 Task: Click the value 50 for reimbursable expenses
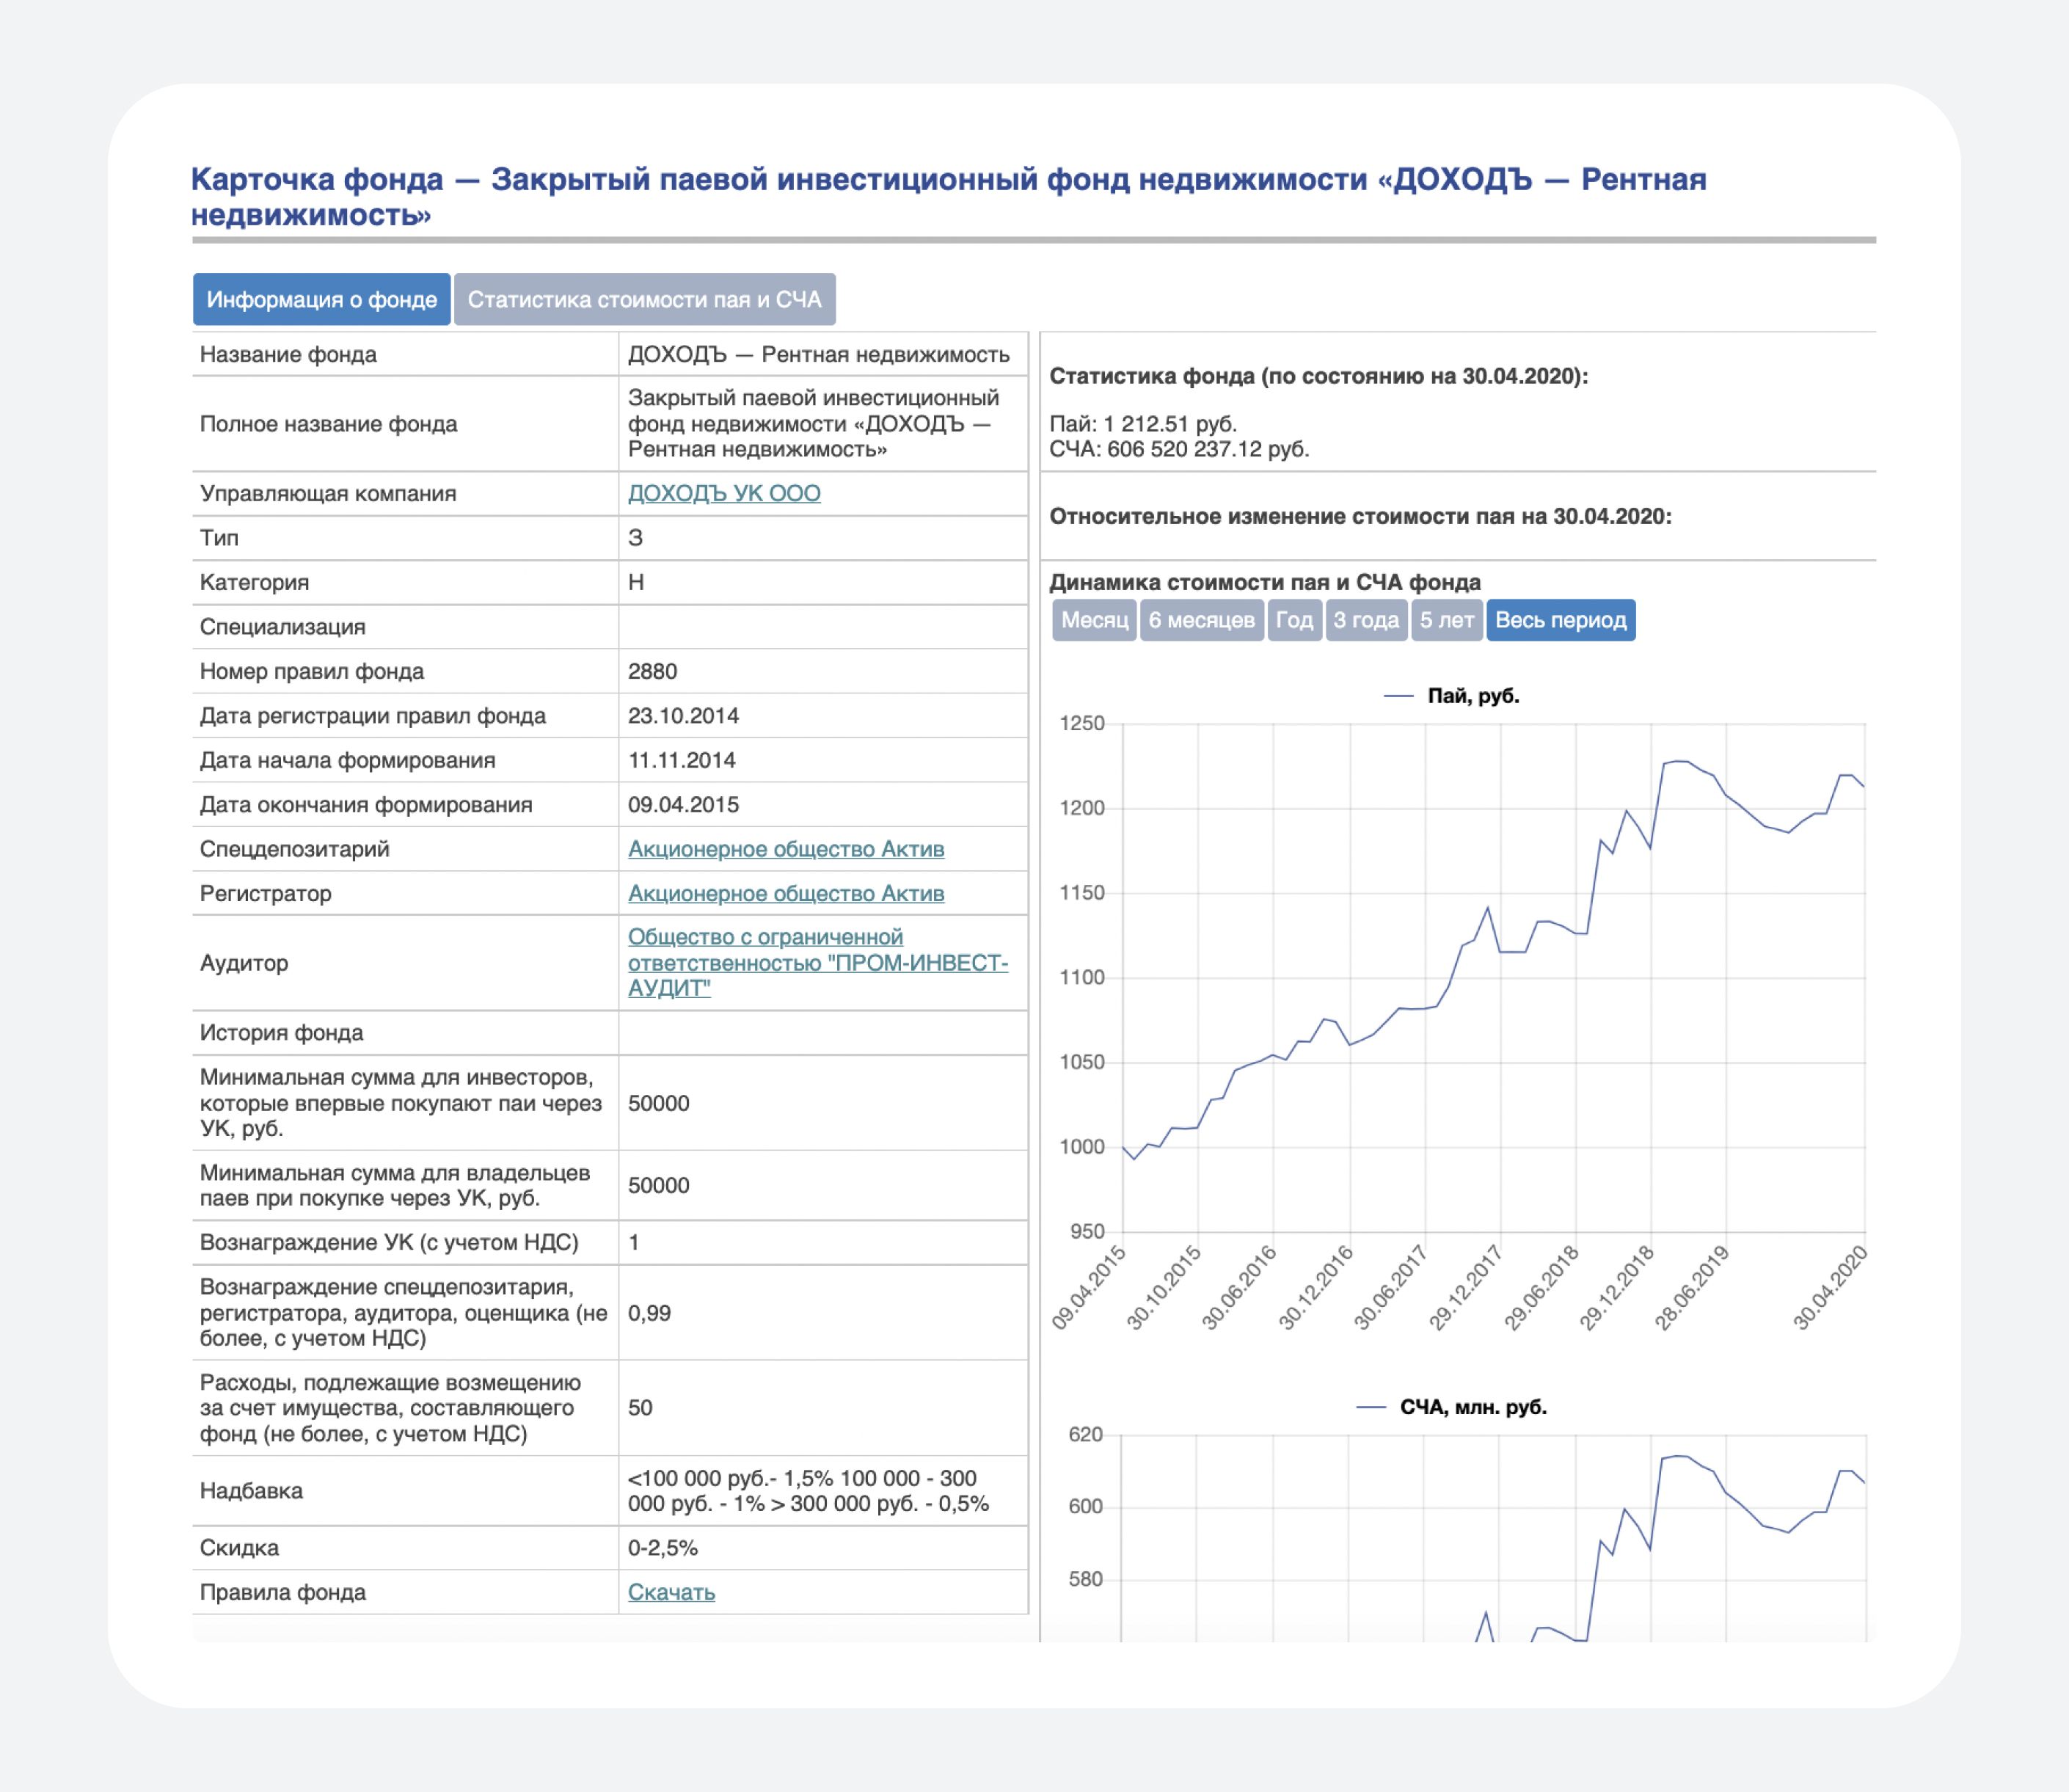pyautogui.click(x=640, y=1408)
